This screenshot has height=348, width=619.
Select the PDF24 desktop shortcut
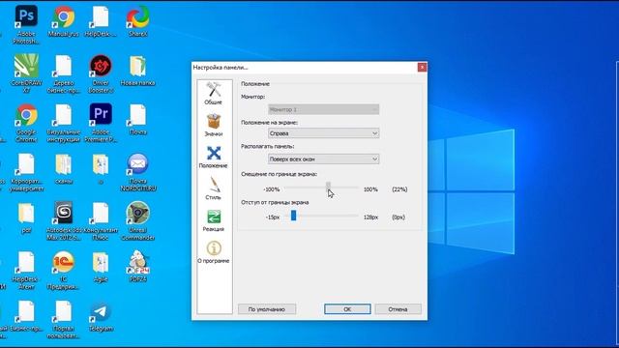137,266
